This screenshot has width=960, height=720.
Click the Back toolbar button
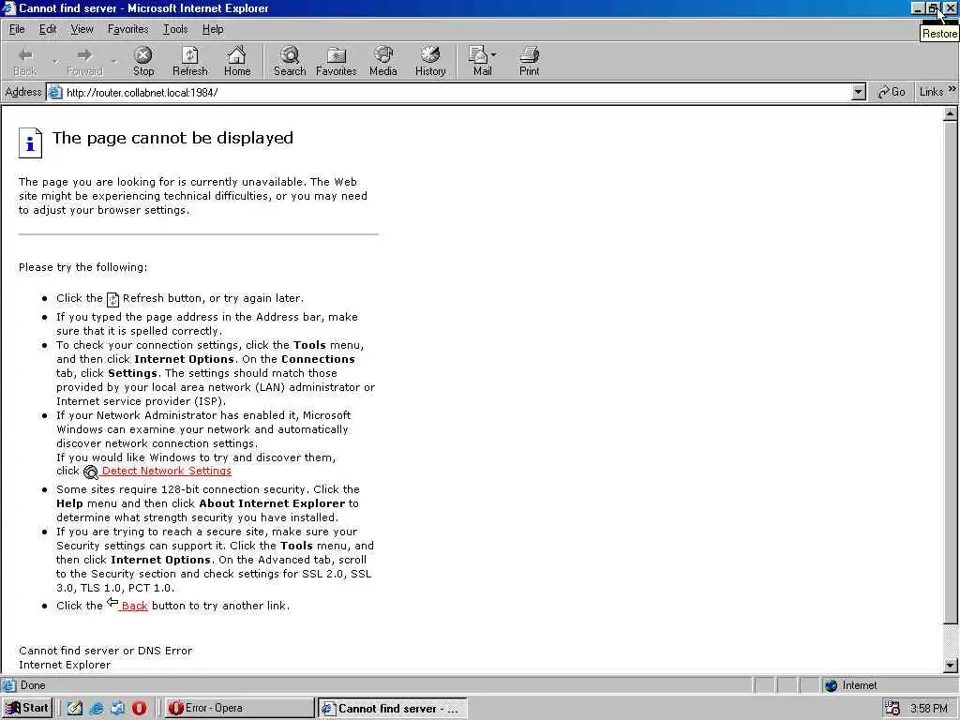click(x=25, y=61)
